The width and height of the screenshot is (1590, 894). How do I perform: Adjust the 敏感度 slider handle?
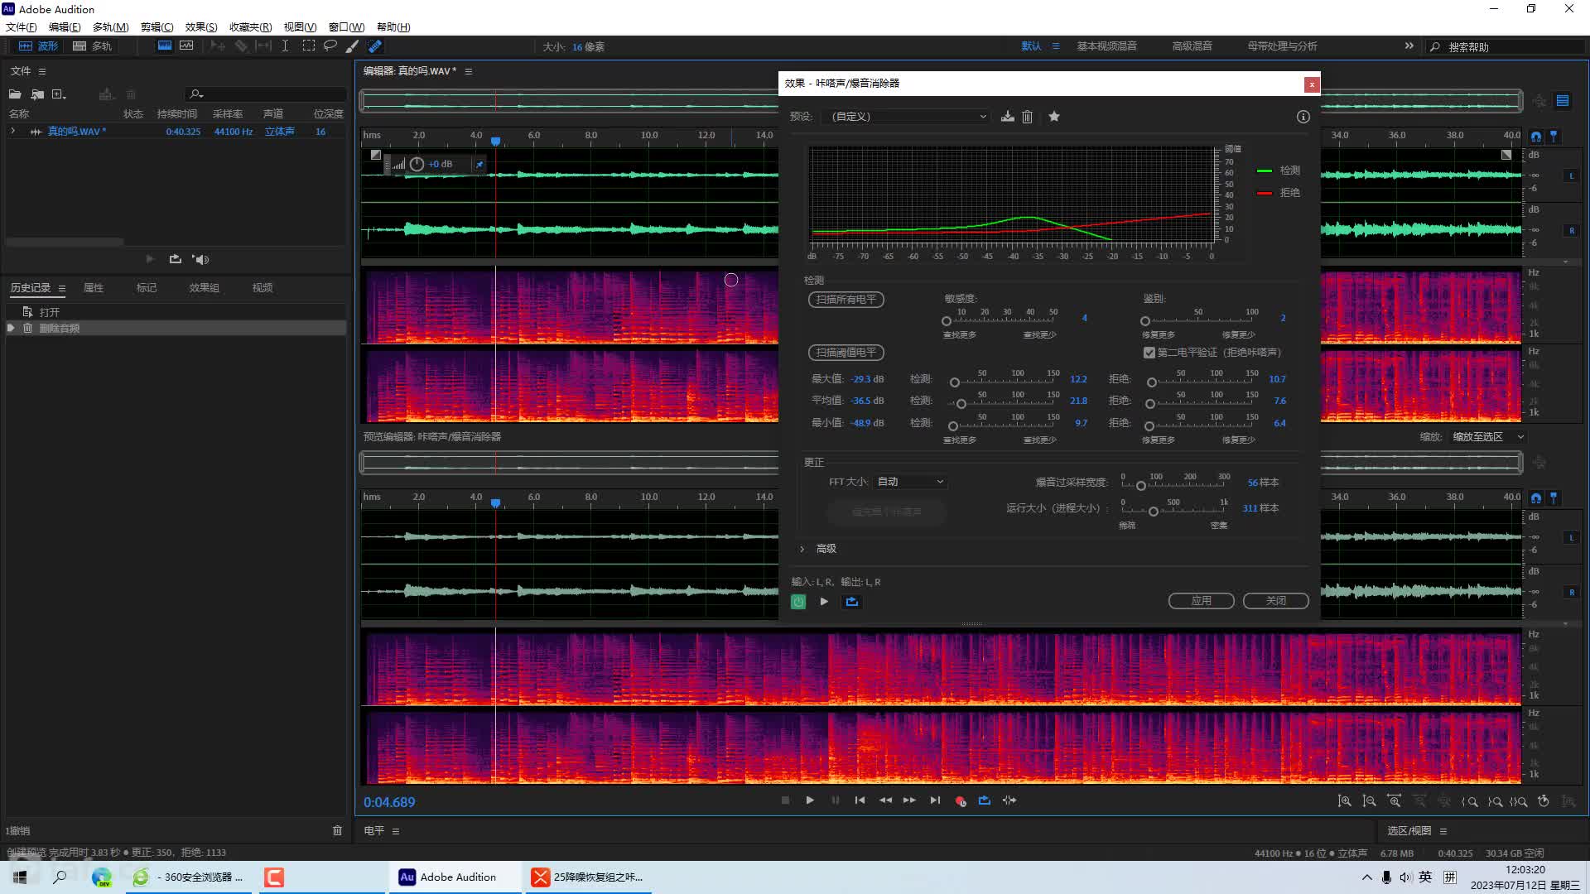pos(947,321)
